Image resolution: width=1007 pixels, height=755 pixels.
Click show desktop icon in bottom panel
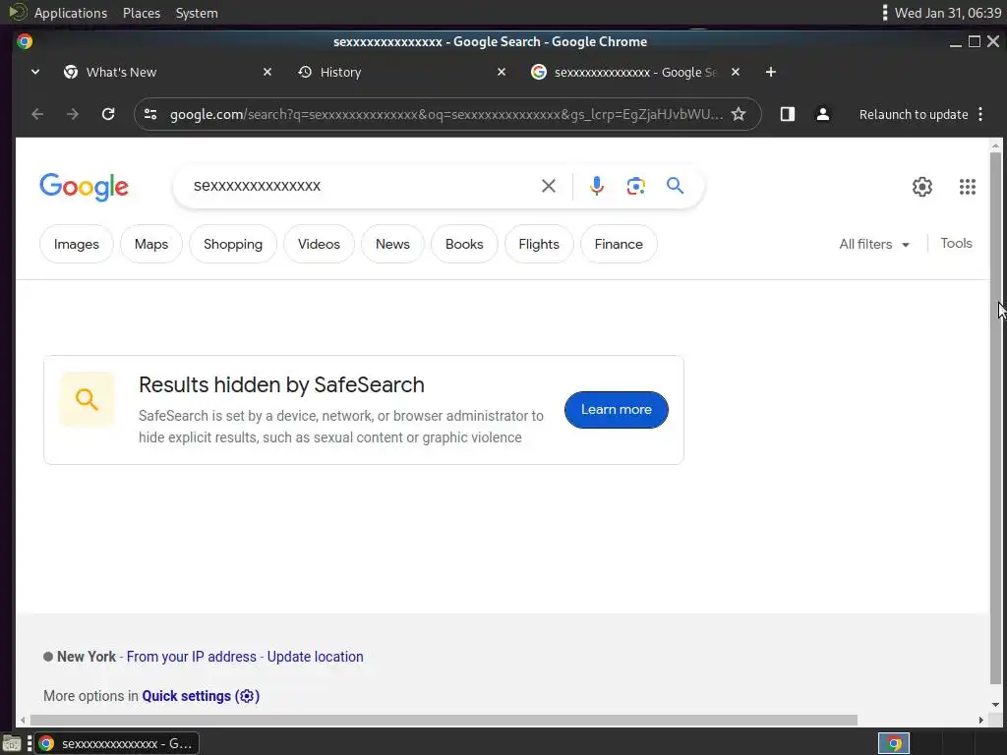(12, 743)
